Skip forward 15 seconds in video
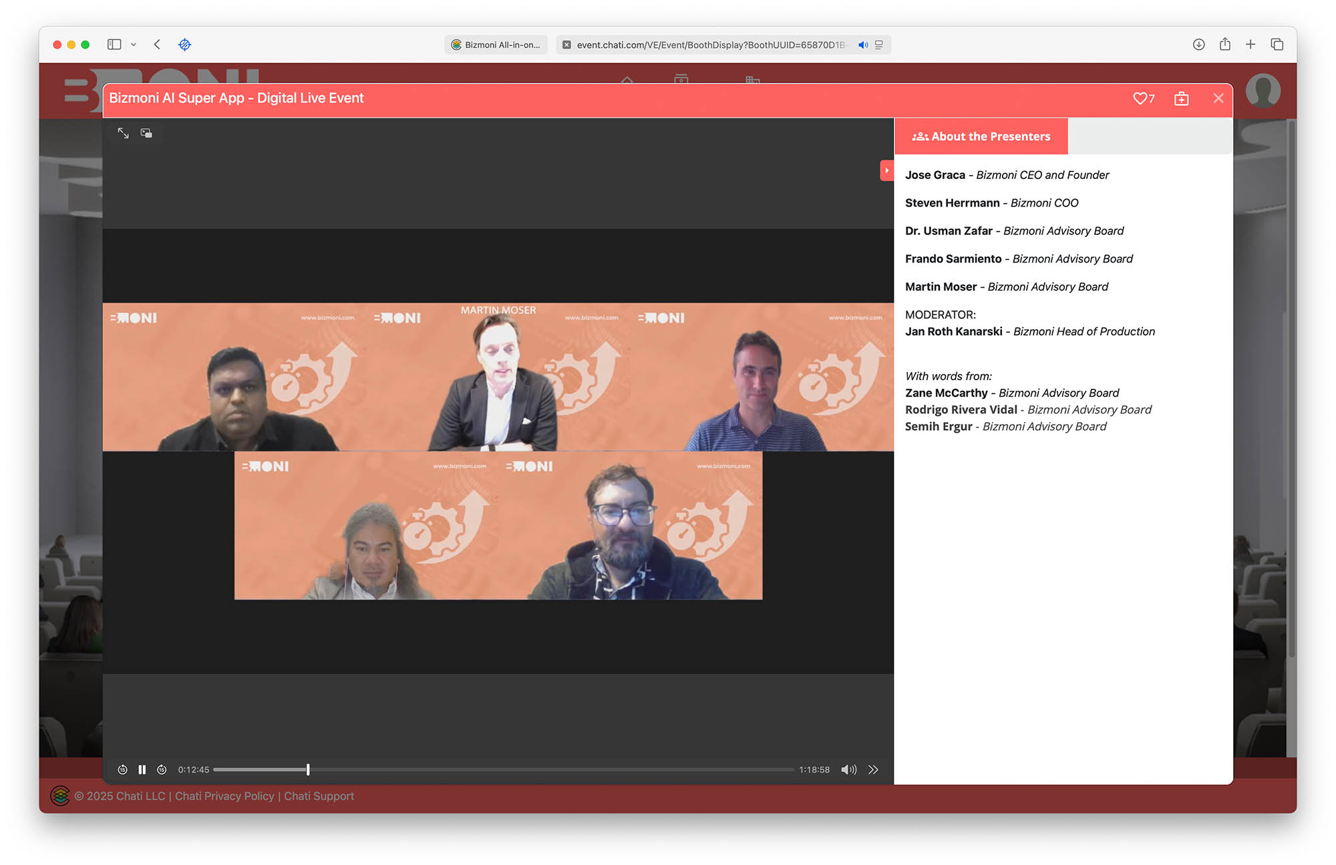Image resolution: width=1336 pixels, height=865 pixels. point(162,769)
